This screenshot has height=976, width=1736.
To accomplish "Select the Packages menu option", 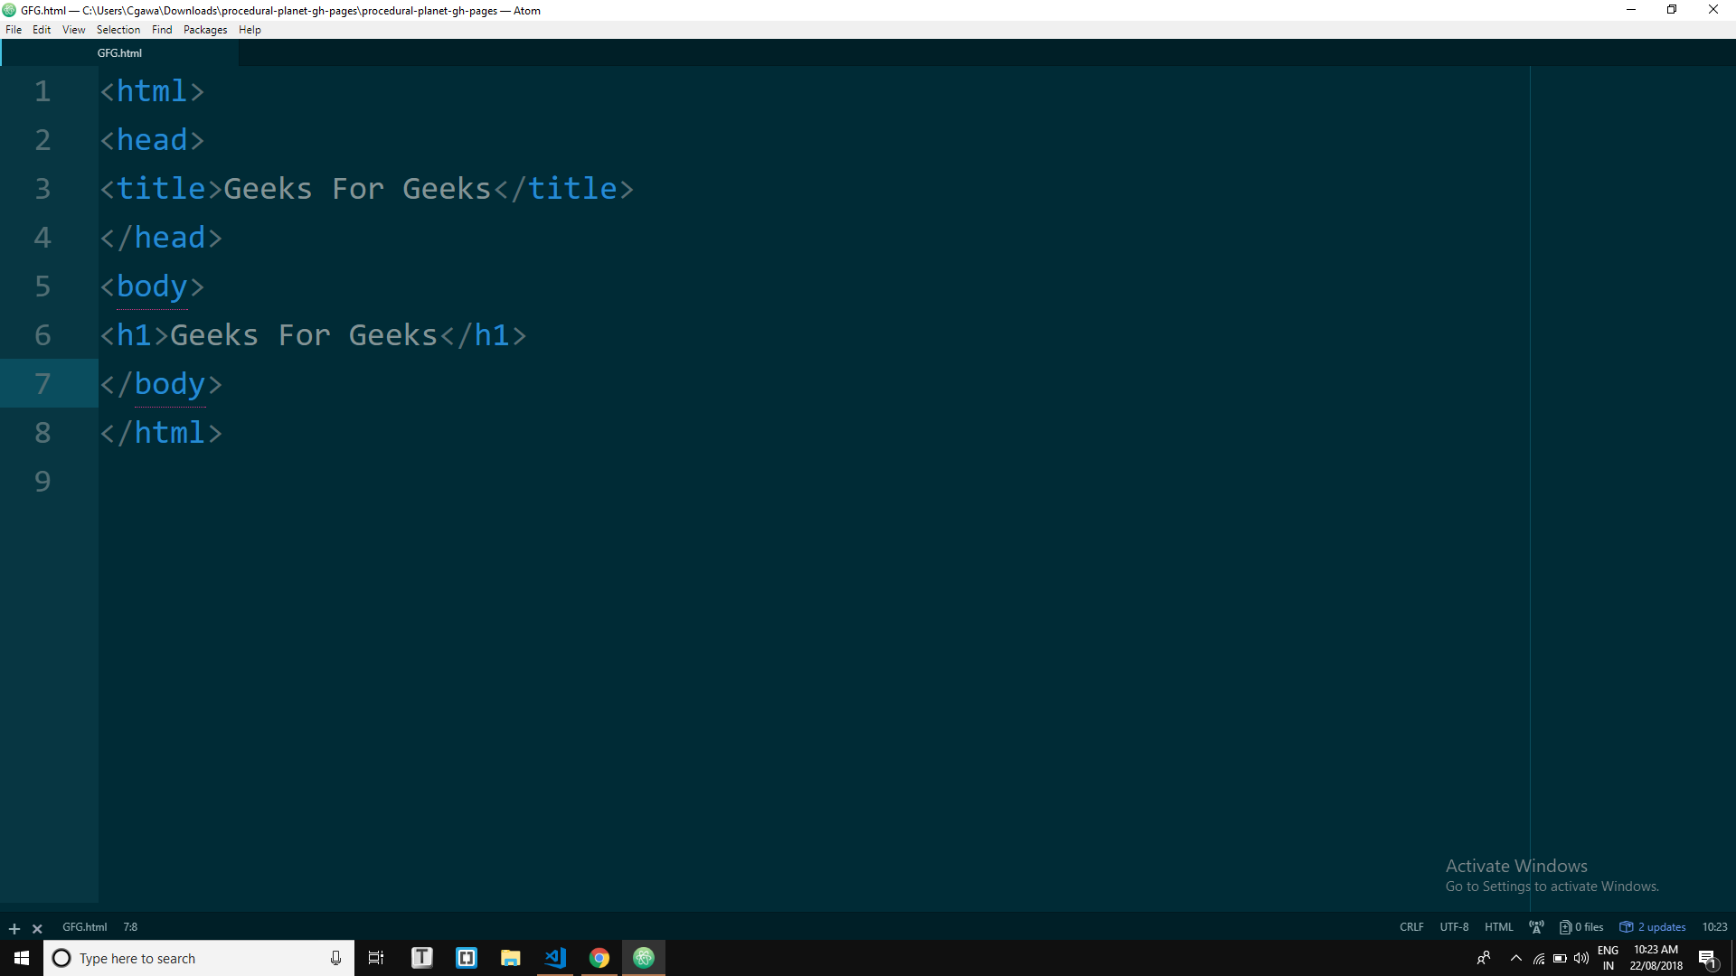I will coord(203,30).
